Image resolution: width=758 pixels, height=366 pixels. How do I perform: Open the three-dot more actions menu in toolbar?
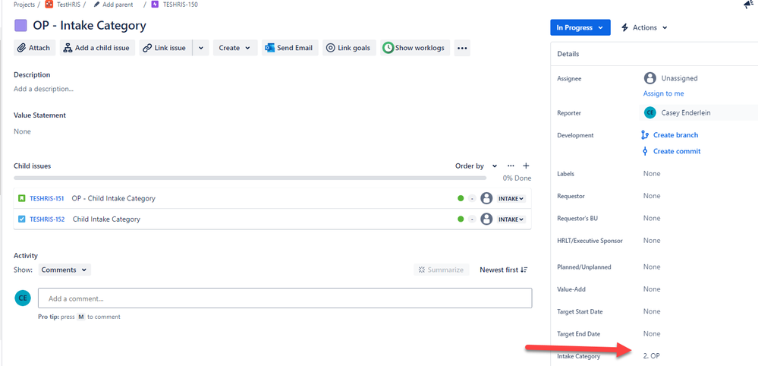click(x=462, y=48)
